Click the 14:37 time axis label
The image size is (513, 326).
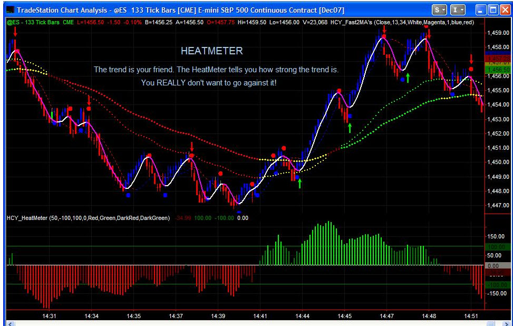176,316
